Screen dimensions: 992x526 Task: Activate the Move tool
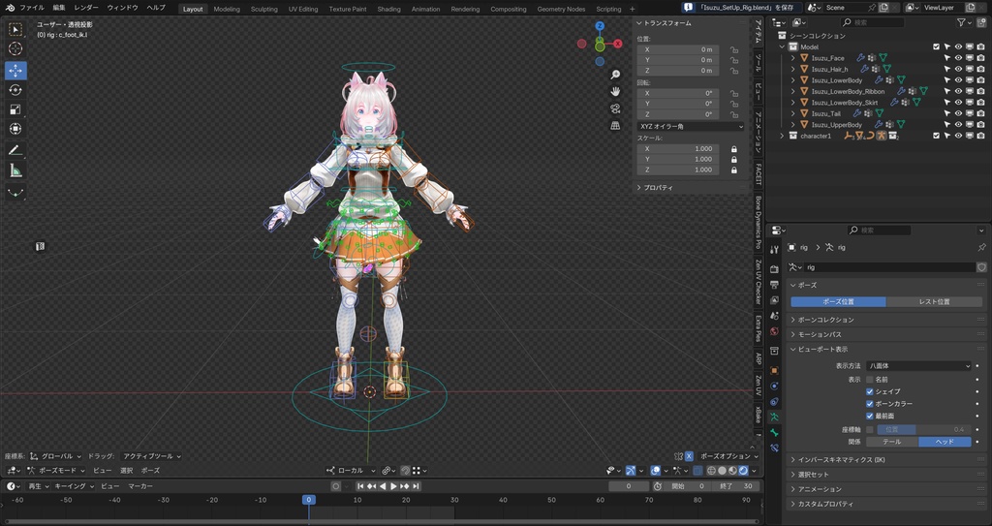[x=15, y=71]
